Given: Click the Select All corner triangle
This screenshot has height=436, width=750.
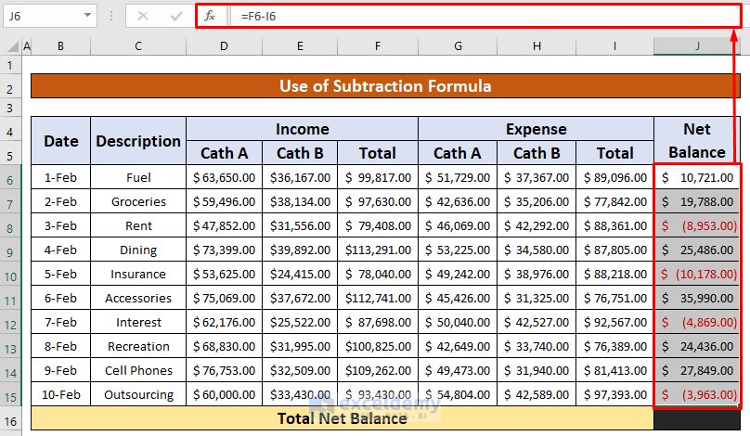Looking at the screenshot, I should (10, 46).
